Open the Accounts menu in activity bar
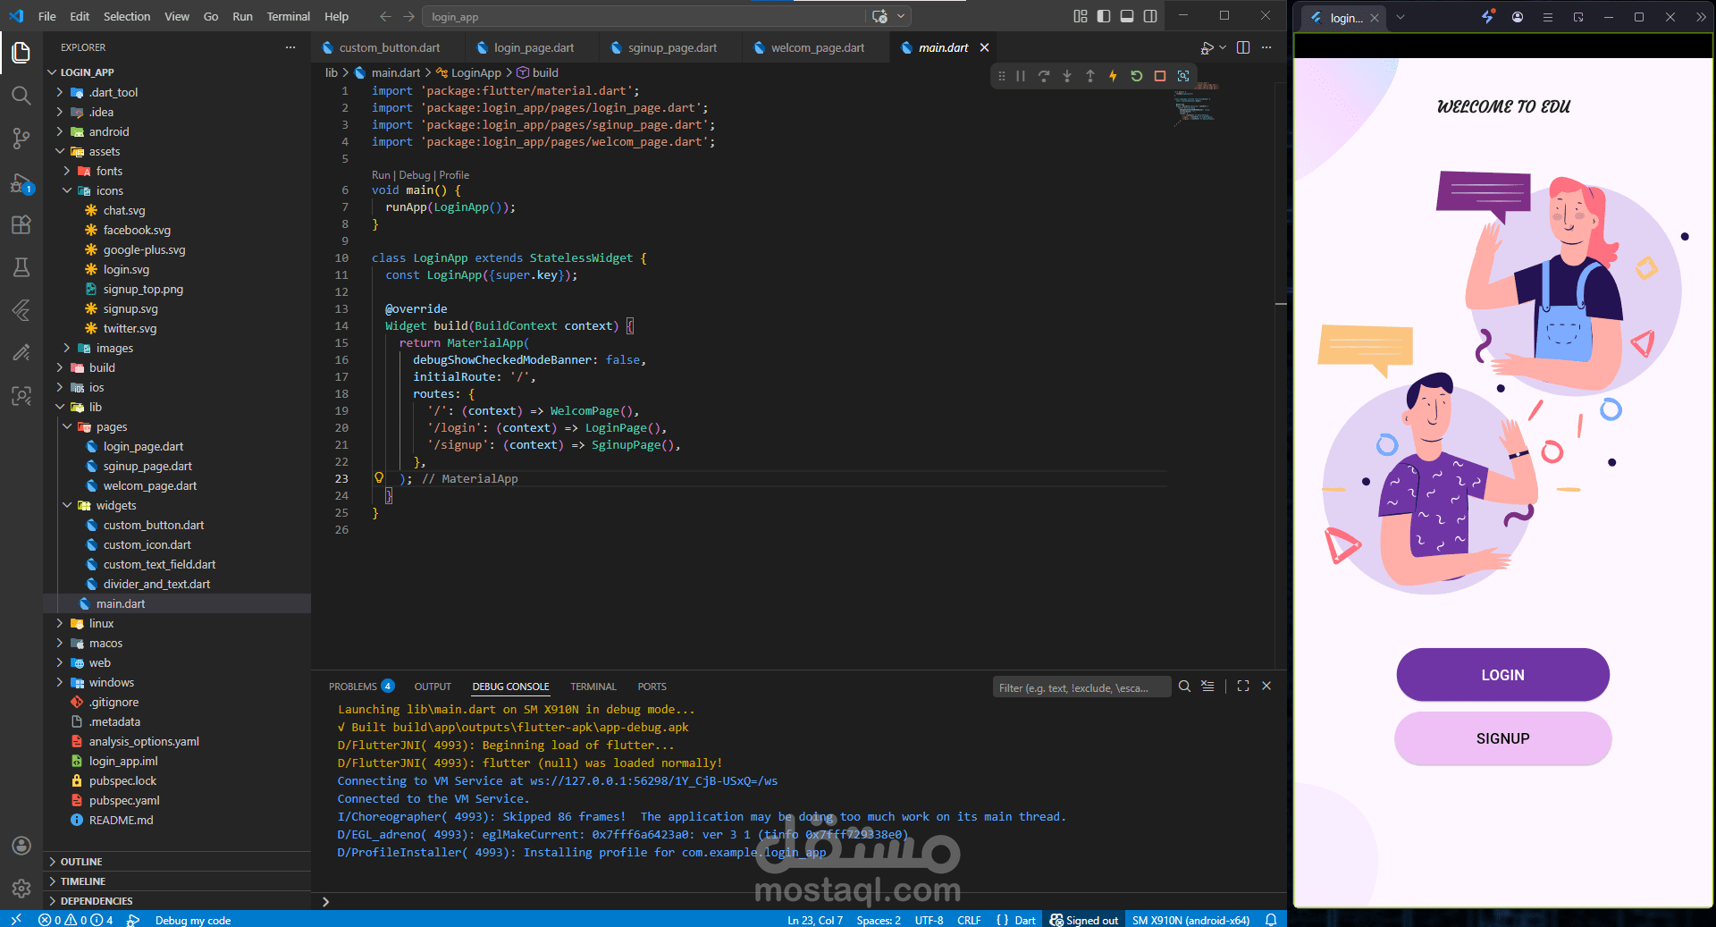The width and height of the screenshot is (1716, 927). [21, 846]
